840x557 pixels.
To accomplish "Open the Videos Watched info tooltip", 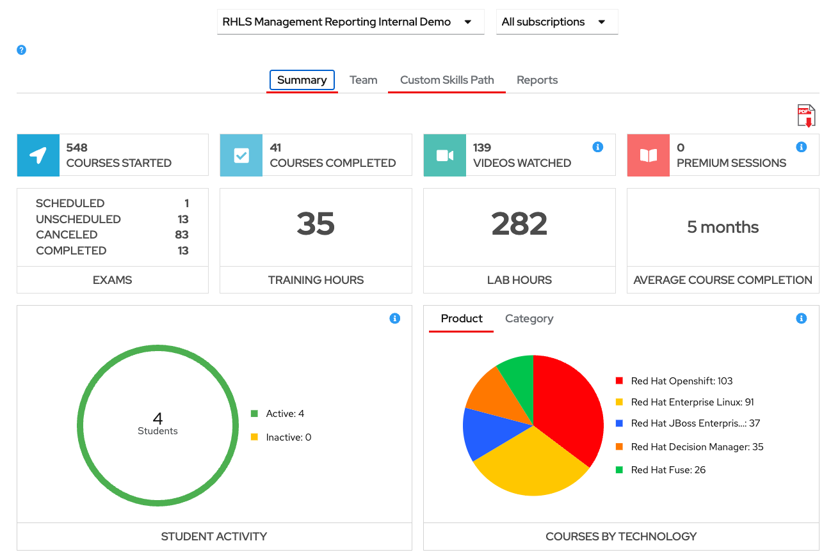I will point(598,146).
